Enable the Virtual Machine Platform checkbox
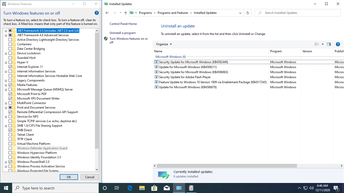The width and height of the screenshot is (344, 193). click(x=10, y=144)
